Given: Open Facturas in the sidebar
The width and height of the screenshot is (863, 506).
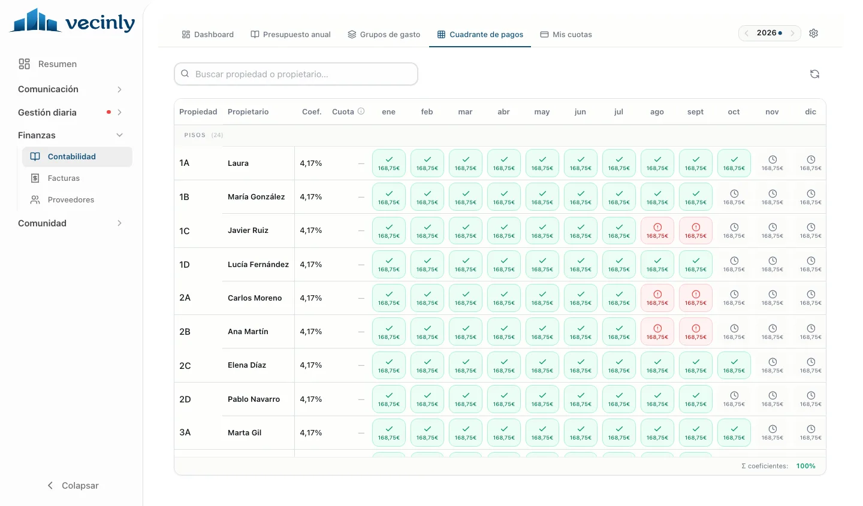Looking at the screenshot, I should (77, 178).
